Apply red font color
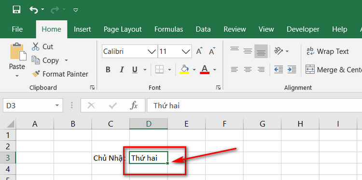Viewport: 362px width, 180px height. click(x=205, y=69)
